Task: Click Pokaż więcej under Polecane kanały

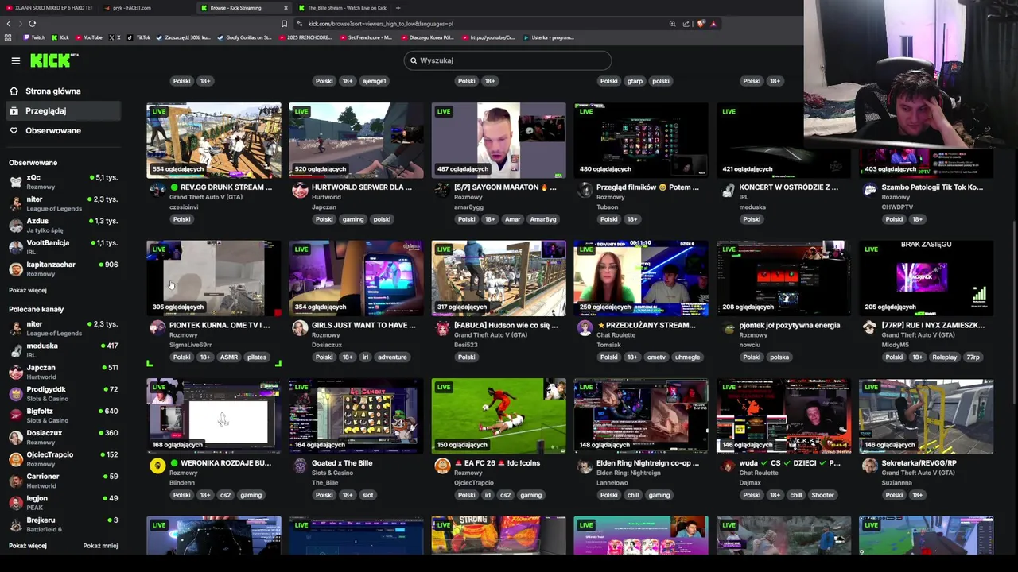Action: point(28,546)
